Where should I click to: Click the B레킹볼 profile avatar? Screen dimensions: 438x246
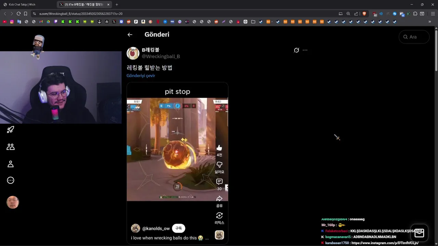coord(133,53)
